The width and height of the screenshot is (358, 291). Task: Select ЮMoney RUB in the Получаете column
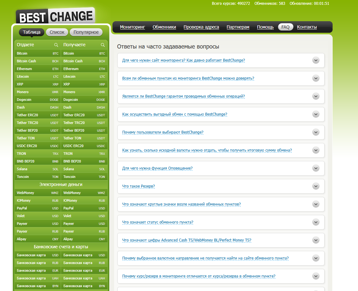(84, 201)
